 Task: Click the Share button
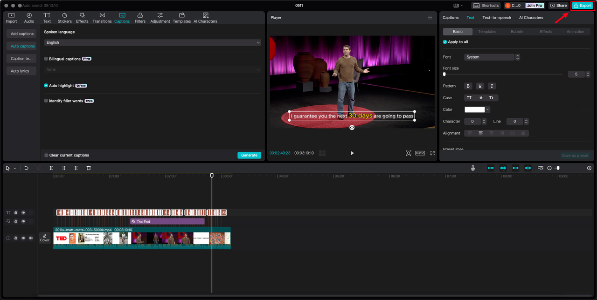[558, 6]
